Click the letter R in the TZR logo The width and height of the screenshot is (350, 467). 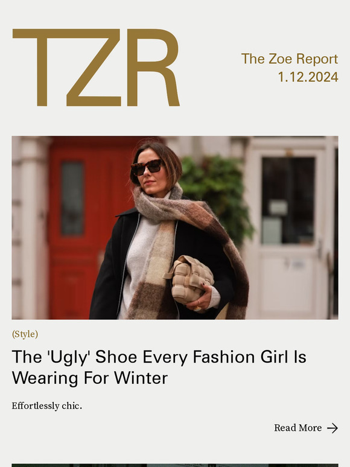click(x=153, y=68)
